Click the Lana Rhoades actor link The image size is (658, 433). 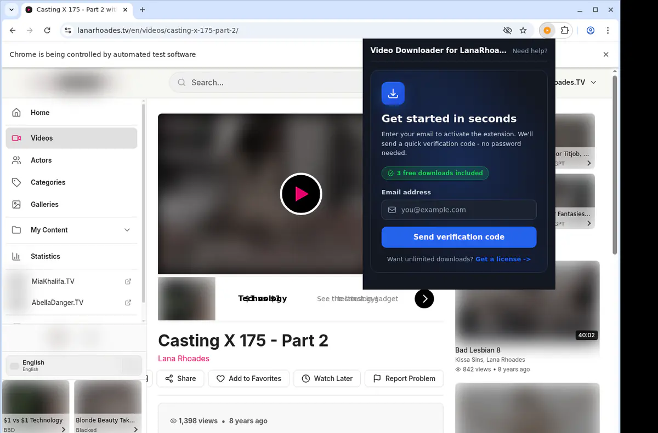tap(184, 359)
